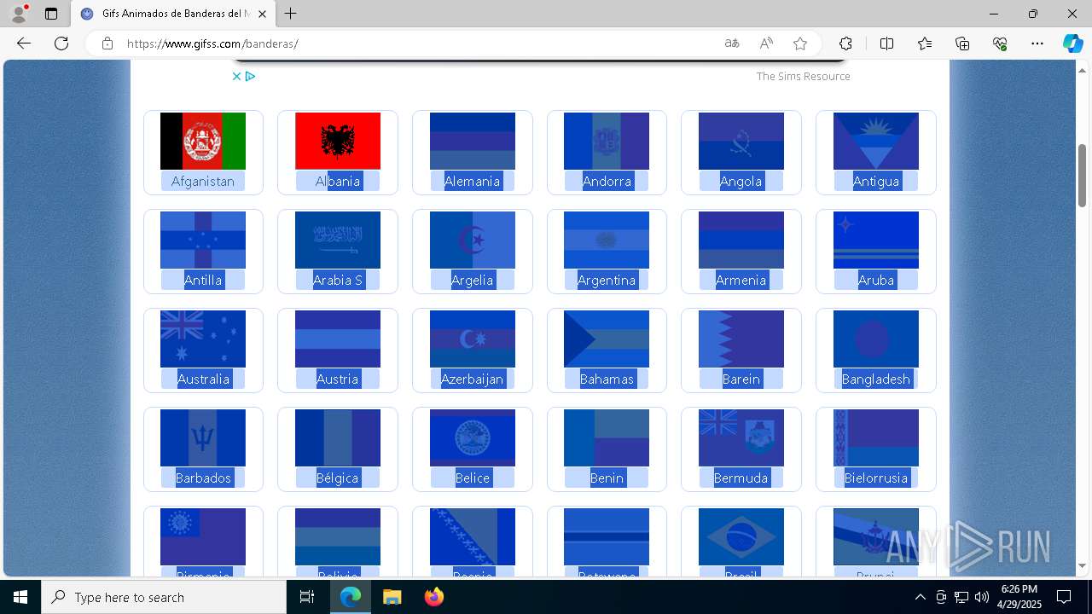The width and height of the screenshot is (1092, 614).
Task: Go back to the previous page
Action: (x=24, y=43)
